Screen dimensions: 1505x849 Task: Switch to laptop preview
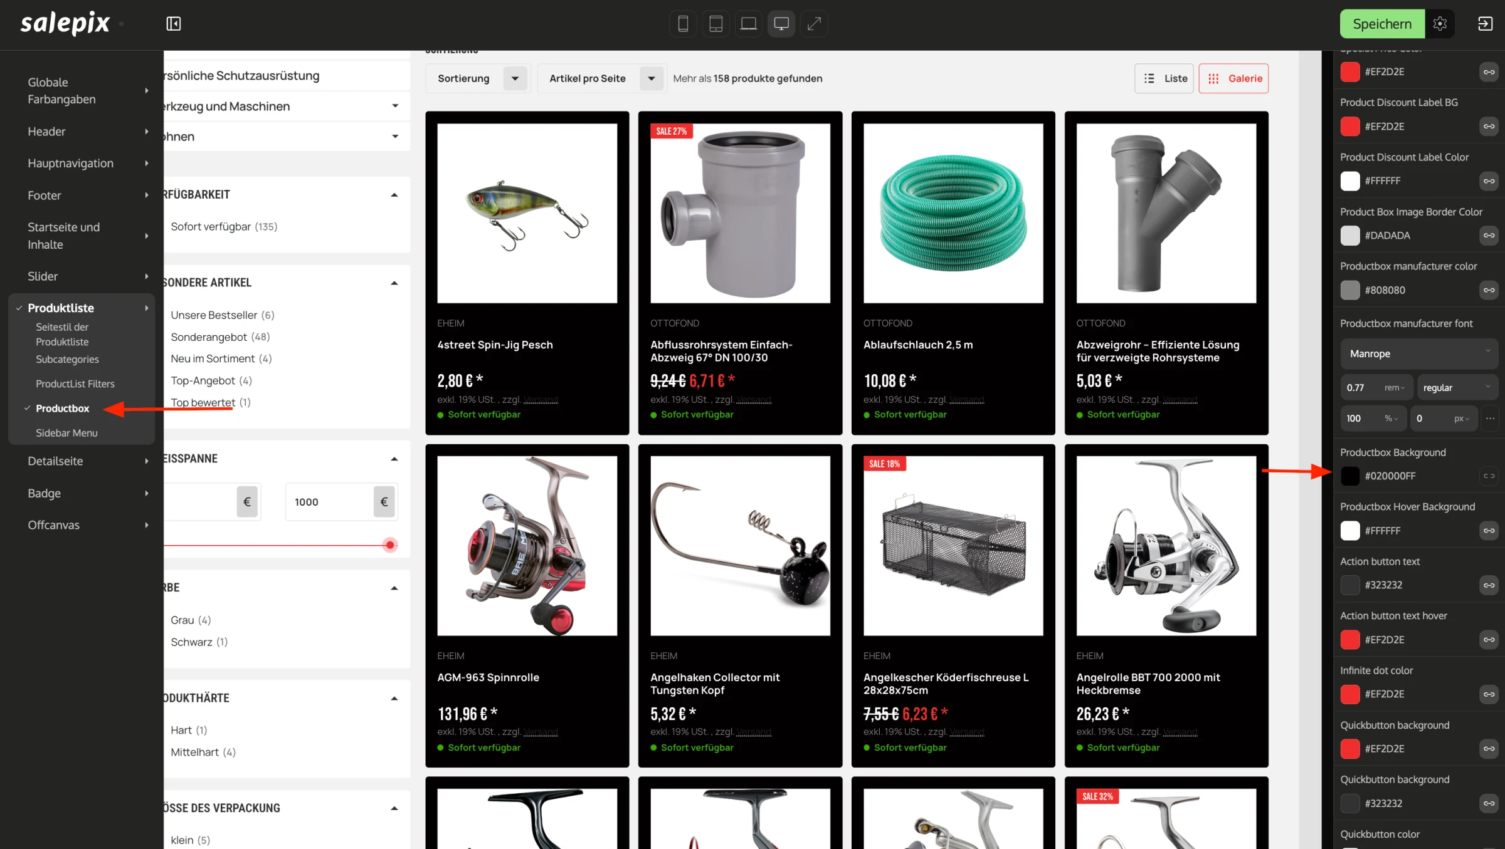pos(748,24)
